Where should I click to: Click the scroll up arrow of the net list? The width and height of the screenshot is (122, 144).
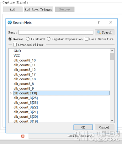point(112,51)
